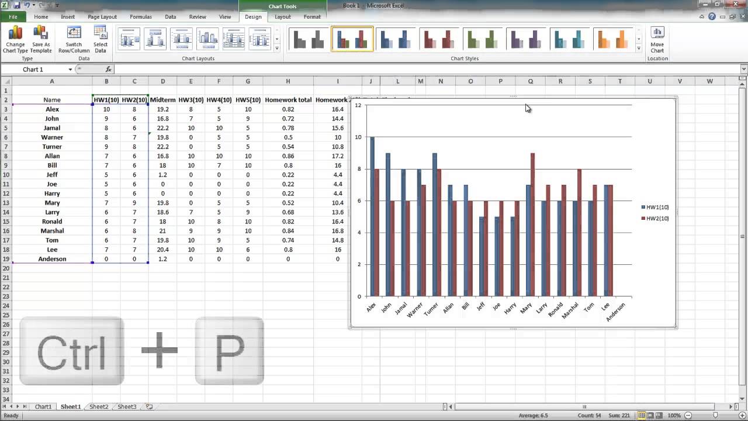
Task: Click the Insert Worksheet icon
Action: click(x=149, y=406)
